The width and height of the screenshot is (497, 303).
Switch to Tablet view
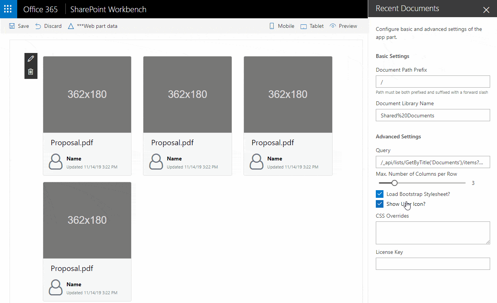tap(312, 26)
